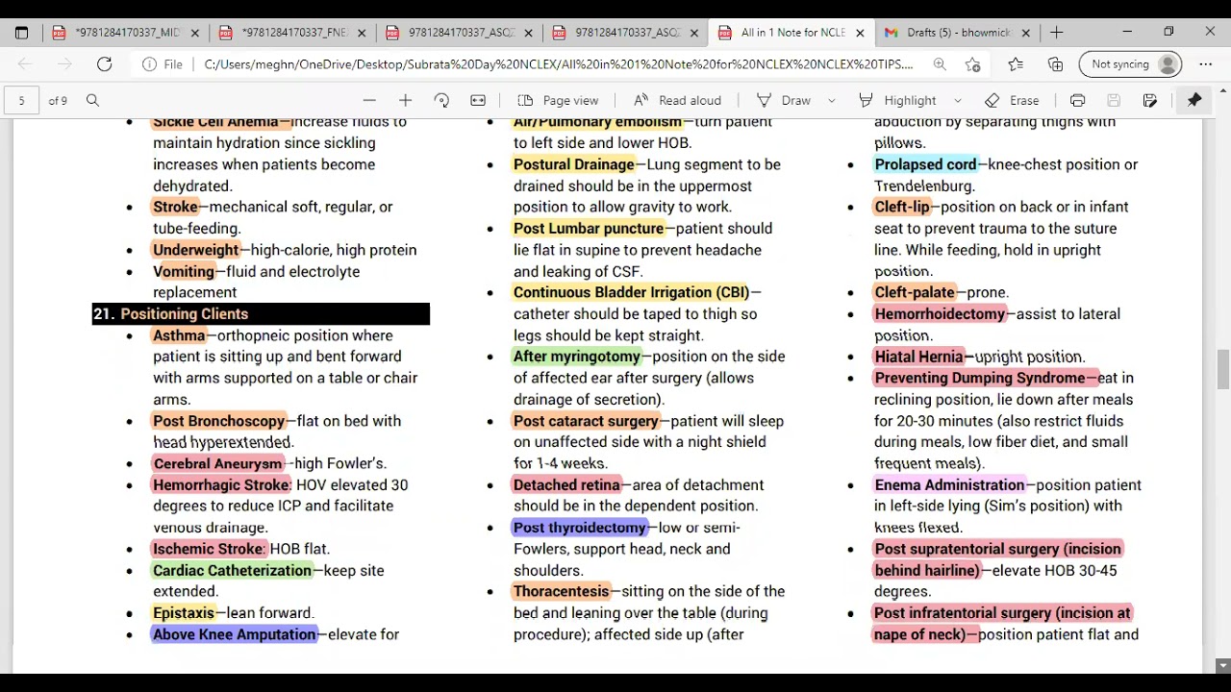Expand the Highlight color options dropdown
Screen dimensions: 1231x692
click(x=957, y=100)
